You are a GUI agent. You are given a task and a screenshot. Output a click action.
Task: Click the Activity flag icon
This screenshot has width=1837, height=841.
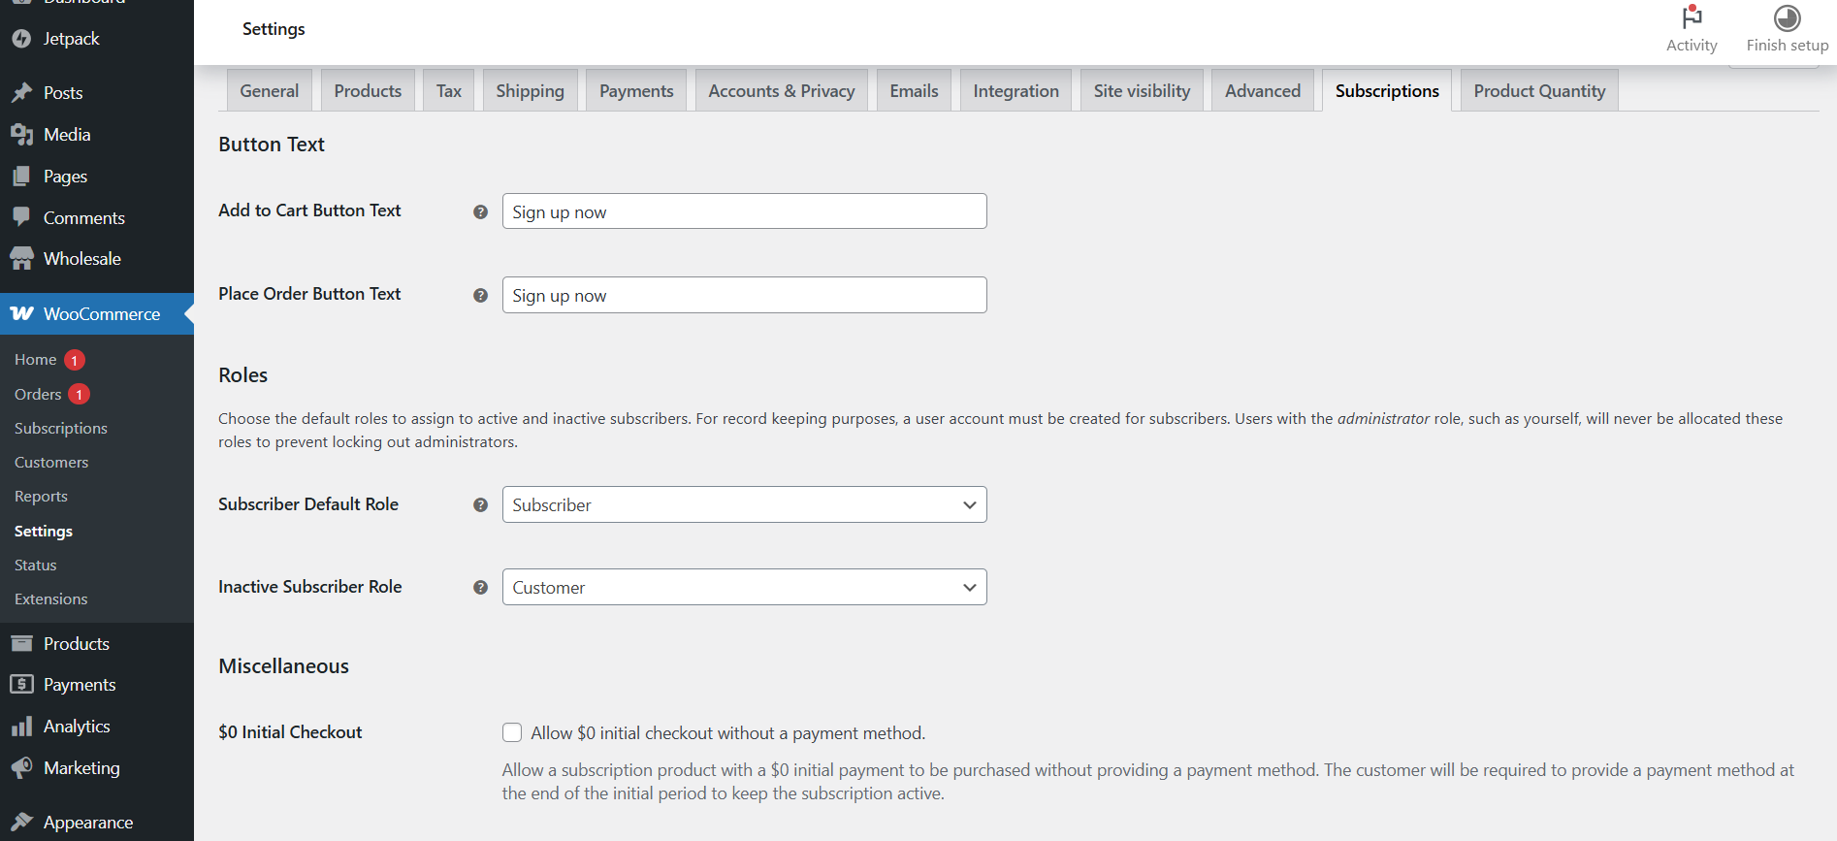pos(1691,18)
